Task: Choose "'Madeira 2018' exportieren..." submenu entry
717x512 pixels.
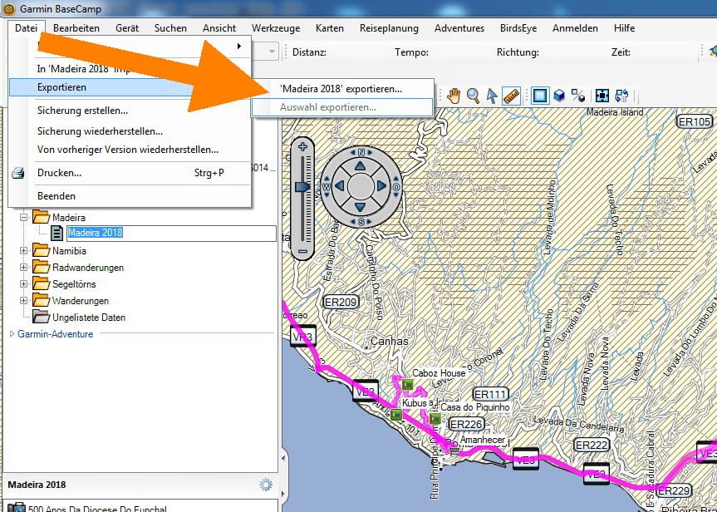Action: click(x=341, y=88)
